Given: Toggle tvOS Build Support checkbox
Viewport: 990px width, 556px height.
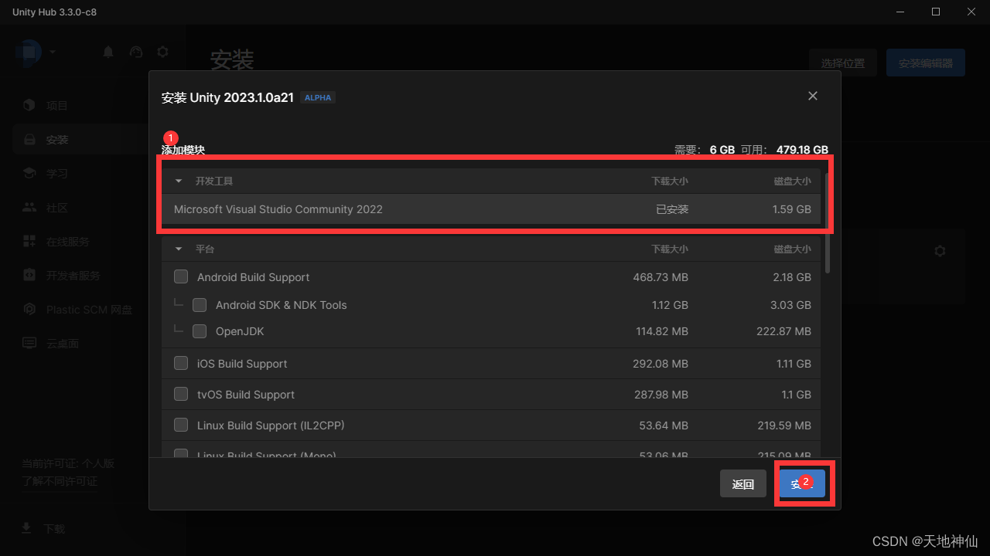Looking at the screenshot, I should pyautogui.click(x=181, y=394).
